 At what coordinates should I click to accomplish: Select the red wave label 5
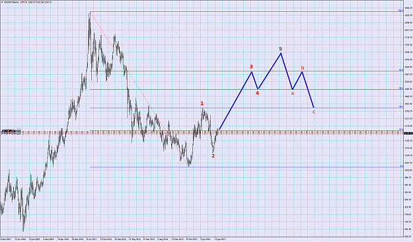point(281,49)
